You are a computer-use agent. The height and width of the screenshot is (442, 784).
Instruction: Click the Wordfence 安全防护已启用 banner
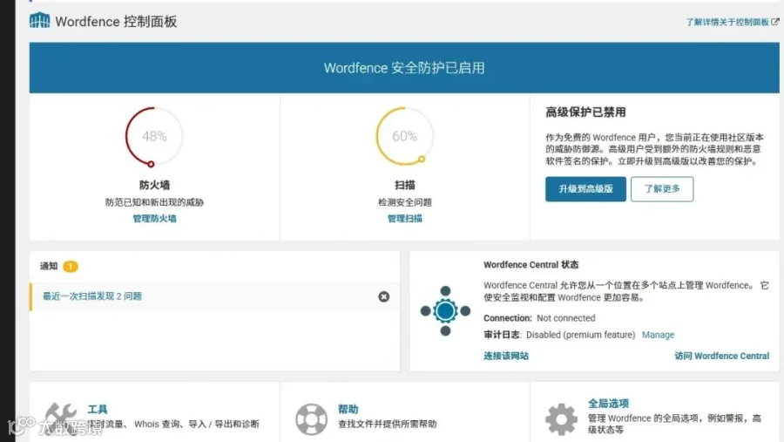404,68
